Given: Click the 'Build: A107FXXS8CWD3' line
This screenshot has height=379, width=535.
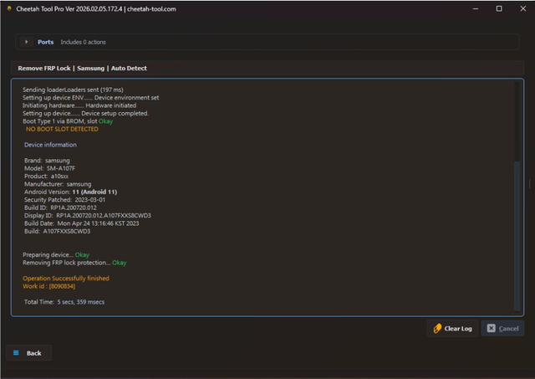Looking at the screenshot, I should [58, 231].
